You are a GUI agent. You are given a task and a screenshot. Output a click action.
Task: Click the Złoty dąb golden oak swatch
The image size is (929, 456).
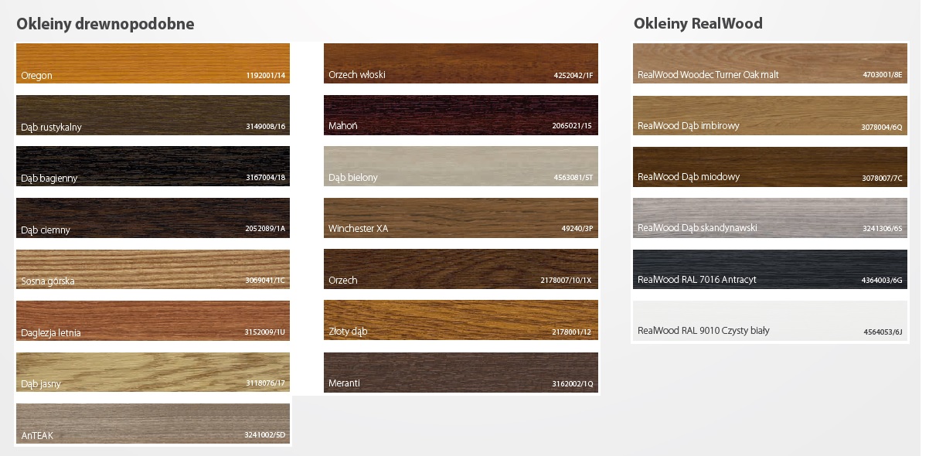461,321
